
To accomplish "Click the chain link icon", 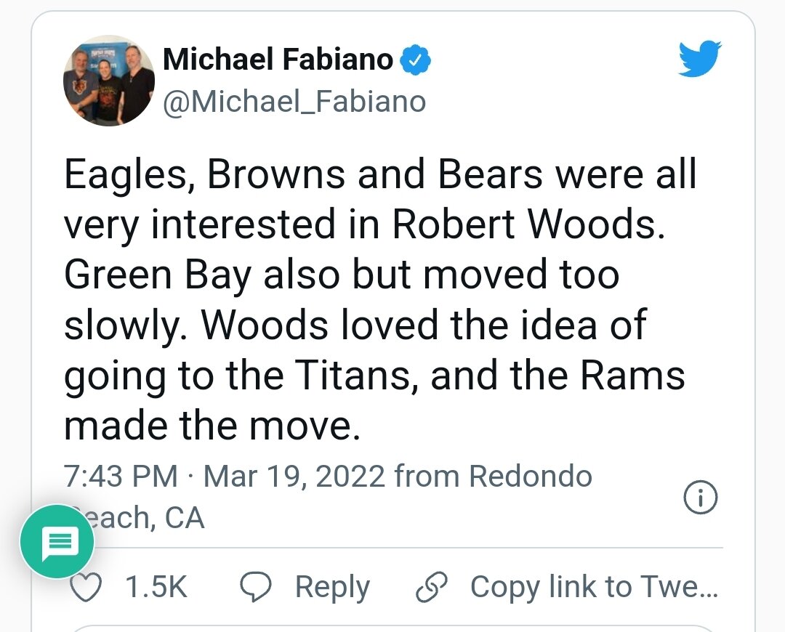I will (432, 587).
